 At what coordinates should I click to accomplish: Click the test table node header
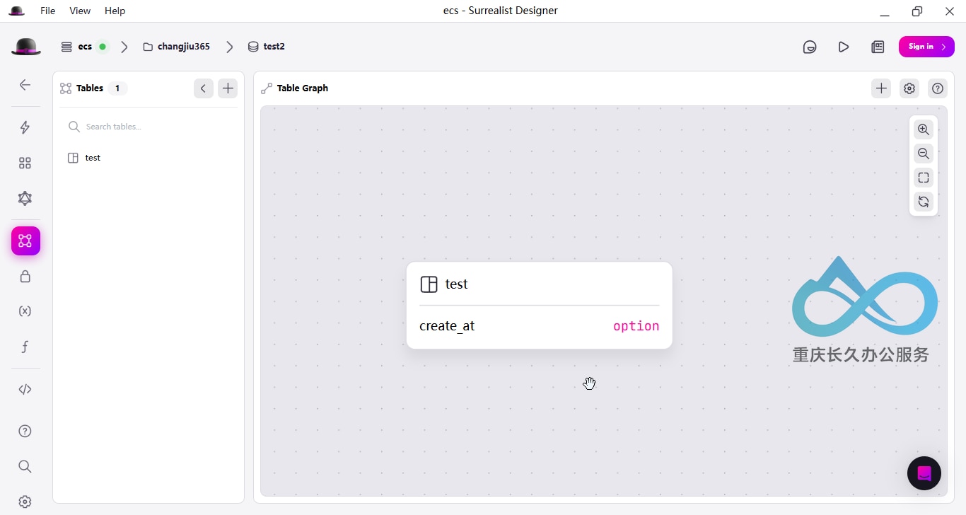pos(540,284)
